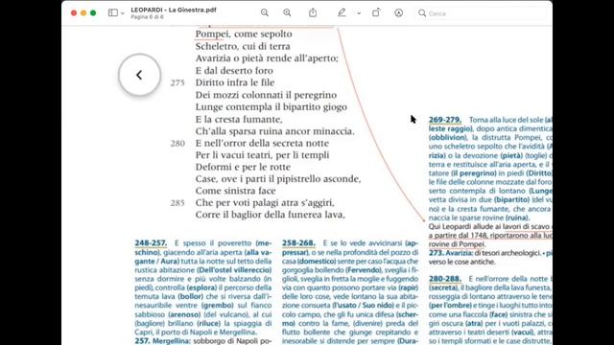Click note heading 258-268.
Image resolution: width=614 pixels, height=345 pixels.
pyautogui.click(x=298, y=243)
